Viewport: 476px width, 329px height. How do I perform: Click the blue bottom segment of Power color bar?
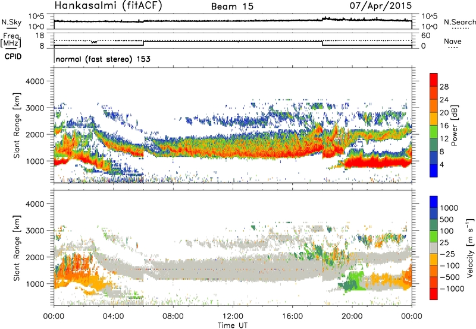pyautogui.click(x=434, y=170)
